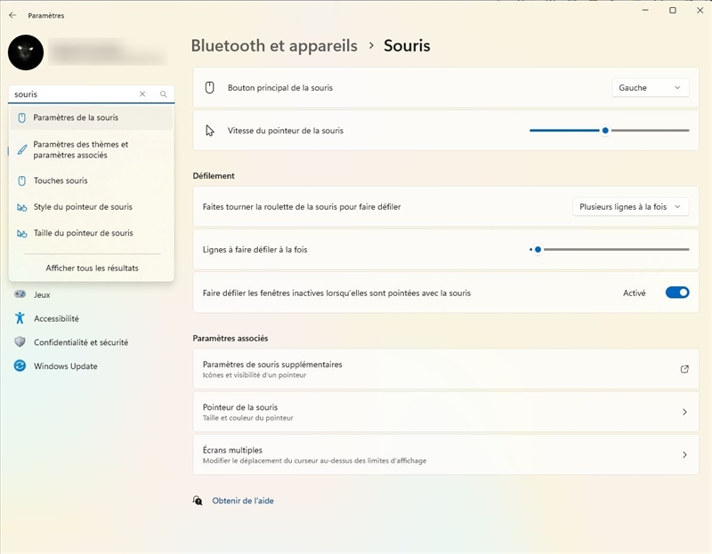Image resolution: width=712 pixels, height=554 pixels.
Task: Expand Pointeur de la souris settings
Action: coord(684,412)
